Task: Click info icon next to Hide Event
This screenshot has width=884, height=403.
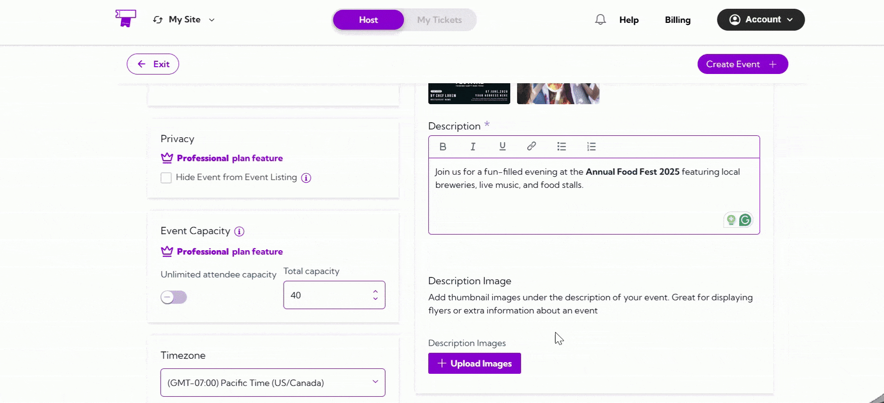Action: [306, 178]
